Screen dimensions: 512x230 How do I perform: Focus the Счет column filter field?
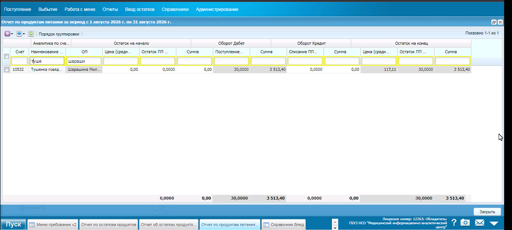pyautogui.click(x=20, y=61)
